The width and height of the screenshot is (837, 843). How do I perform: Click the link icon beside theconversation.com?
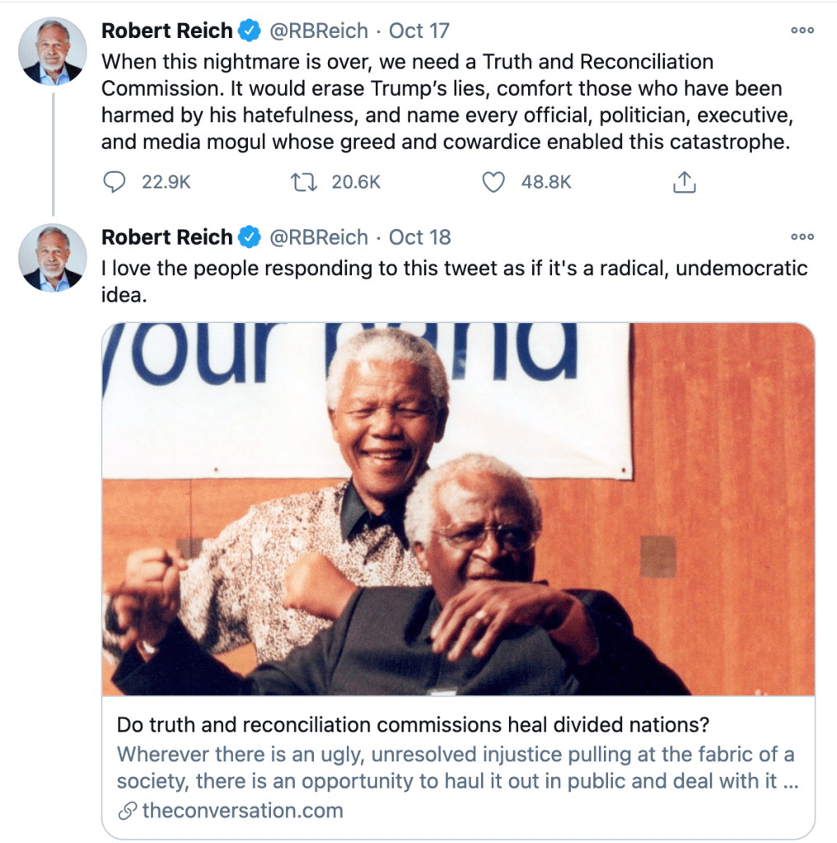[x=128, y=811]
